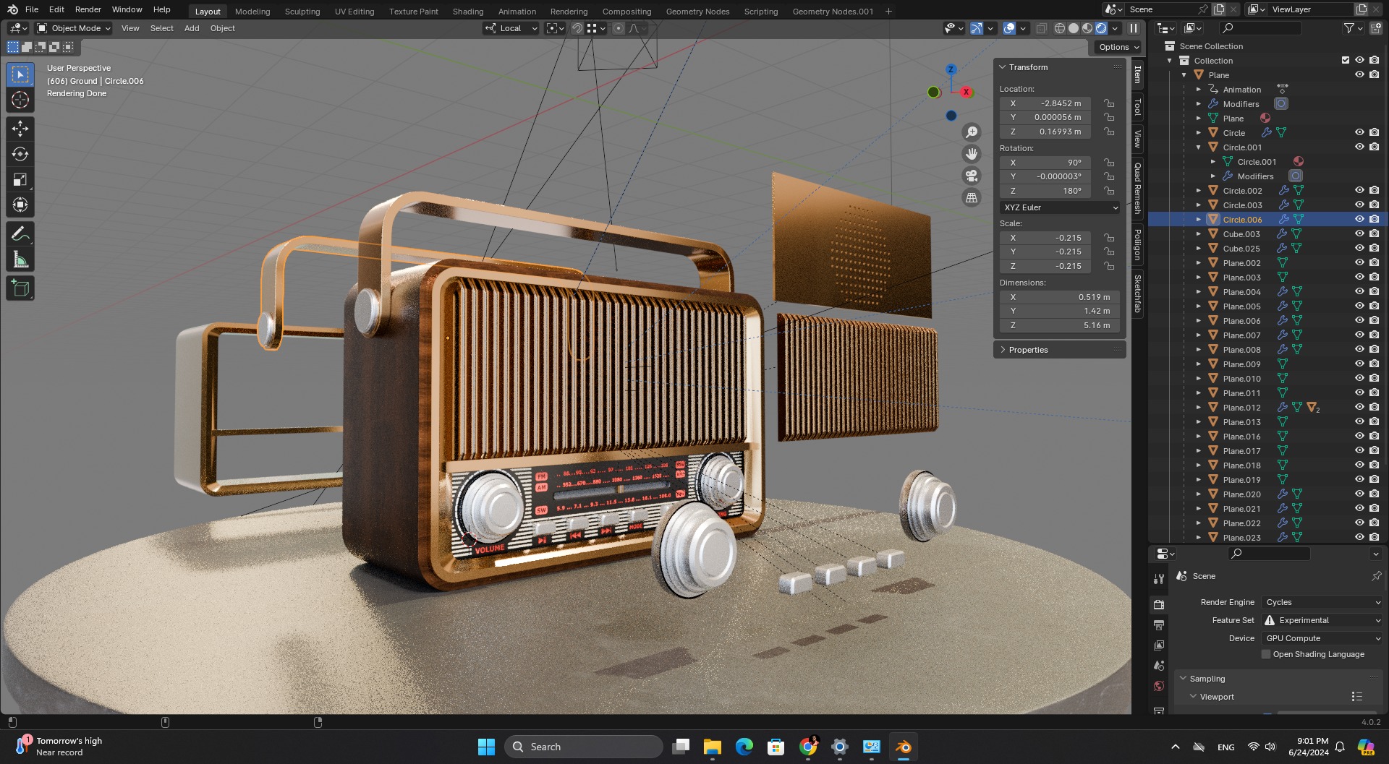Screen dimensions: 1389x764
Task: Switch to solid viewport shading
Action: (1074, 28)
